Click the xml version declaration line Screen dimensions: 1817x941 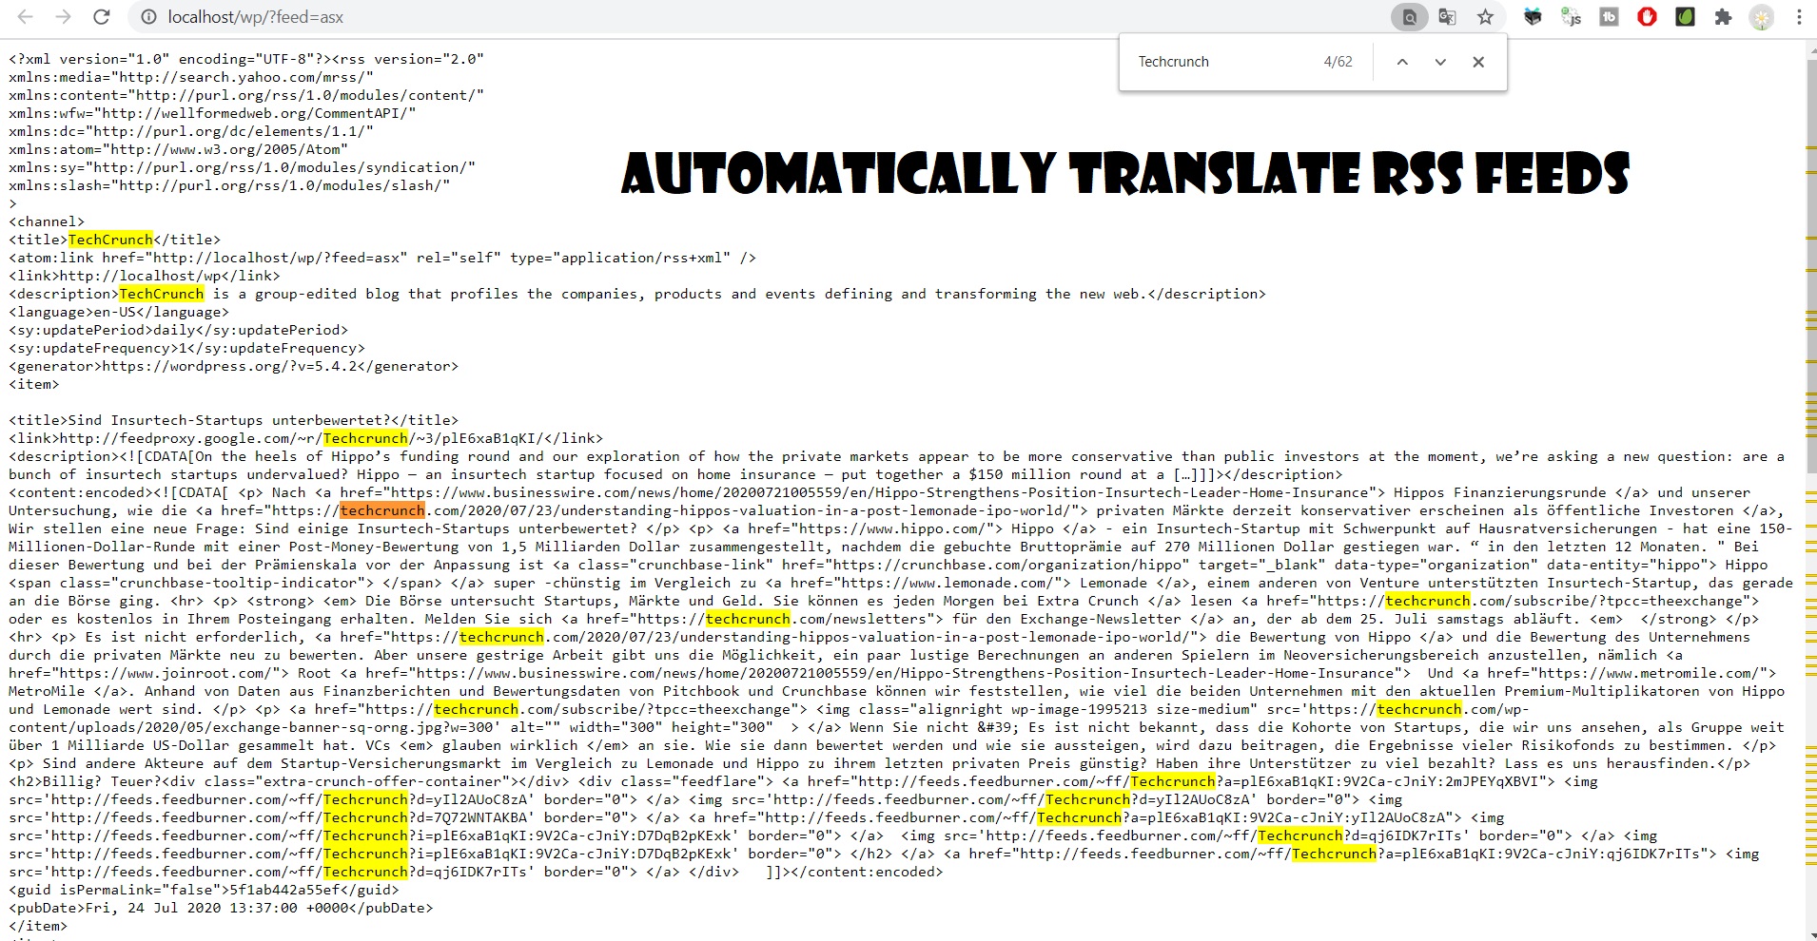[x=246, y=59]
